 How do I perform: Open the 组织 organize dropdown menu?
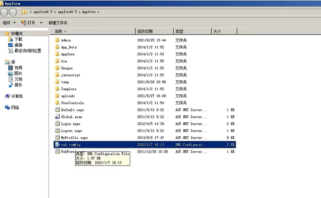pyautogui.click(x=9, y=23)
